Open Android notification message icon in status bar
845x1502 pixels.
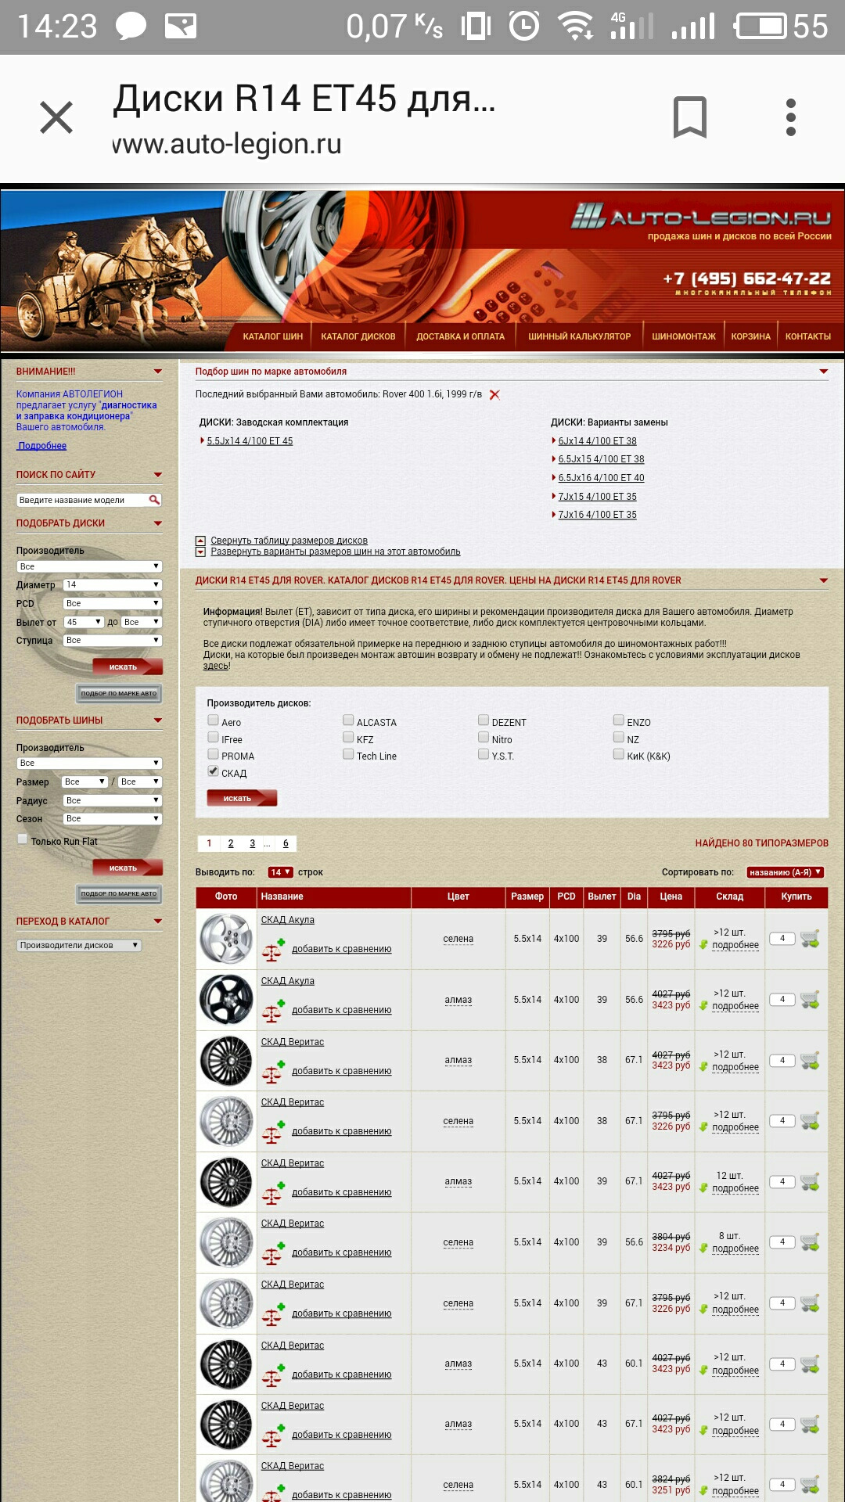pyautogui.click(x=131, y=27)
